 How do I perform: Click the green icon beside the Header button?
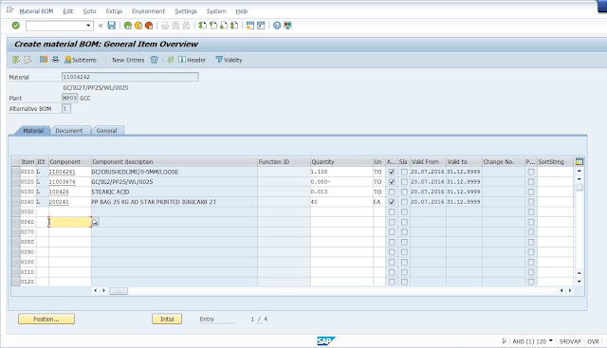tap(171, 60)
